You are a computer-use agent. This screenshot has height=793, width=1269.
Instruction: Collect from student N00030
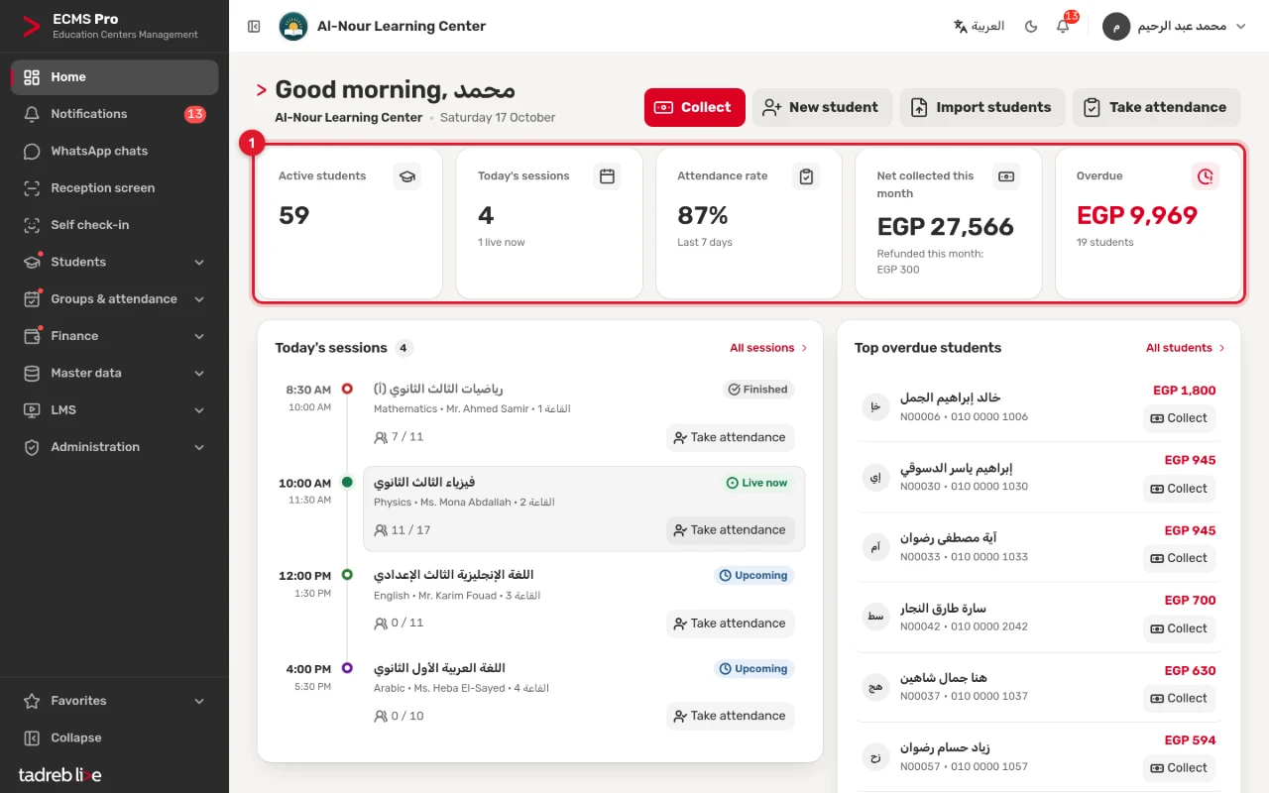coord(1179,489)
